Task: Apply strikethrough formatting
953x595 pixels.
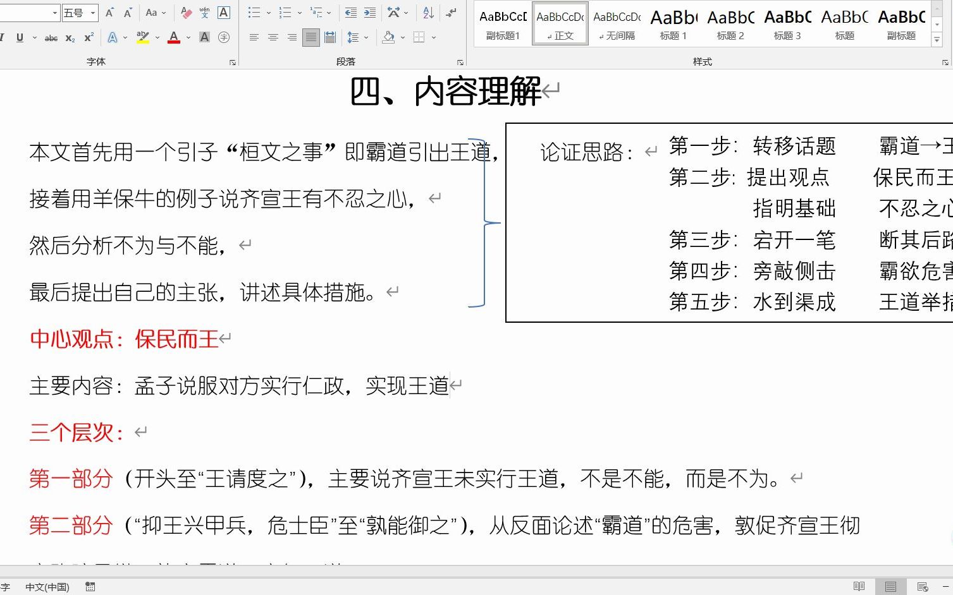Action: point(51,38)
